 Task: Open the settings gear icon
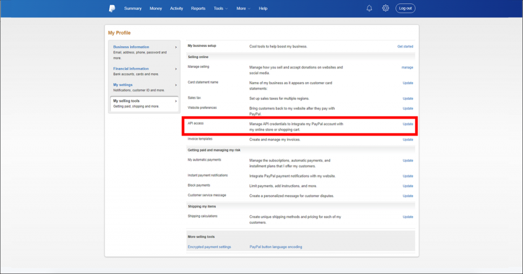(385, 8)
